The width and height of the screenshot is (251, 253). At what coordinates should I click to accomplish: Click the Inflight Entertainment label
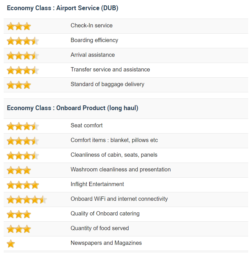97,184
